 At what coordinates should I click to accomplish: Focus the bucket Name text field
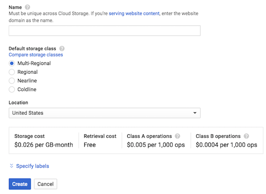tap(104, 31)
